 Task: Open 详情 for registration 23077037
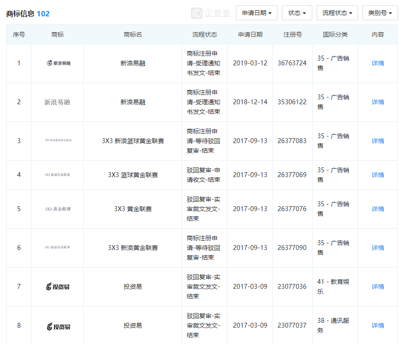tap(378, 325)
